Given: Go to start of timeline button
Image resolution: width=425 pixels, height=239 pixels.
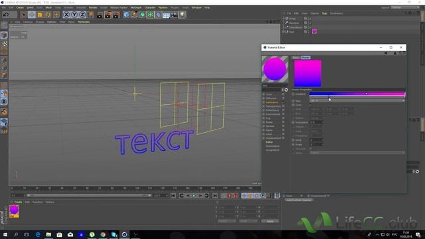Looking at the screenshot, I should point(173,196).
